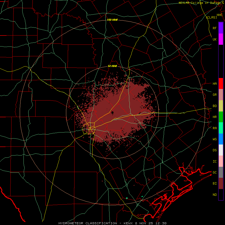Screen dimensions: 225x225
Task: Click the light pink IC legend swatch
Action: tap(221, 161)
